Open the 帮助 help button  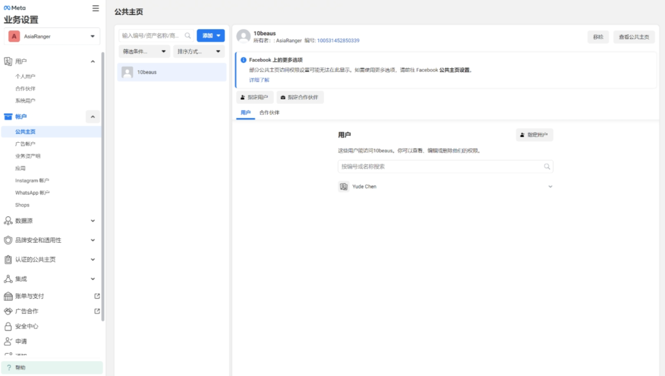[52, 368]
